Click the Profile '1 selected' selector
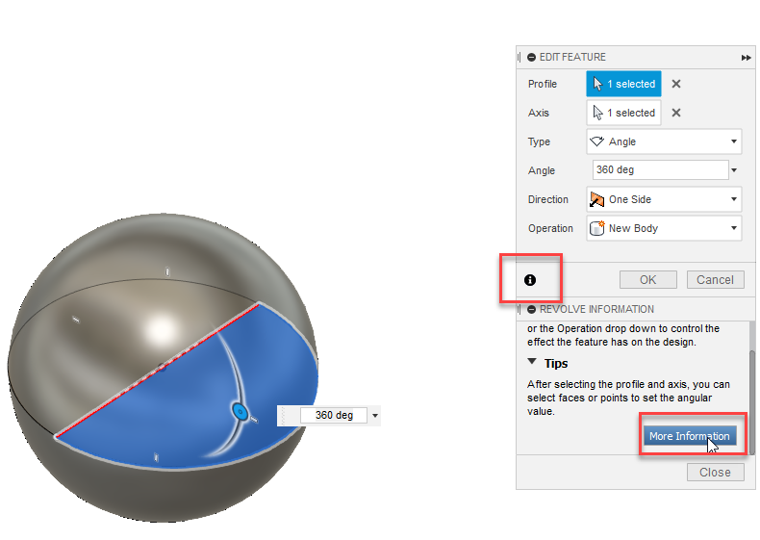The height and width of the screenshot is (540, 760). 623,84
